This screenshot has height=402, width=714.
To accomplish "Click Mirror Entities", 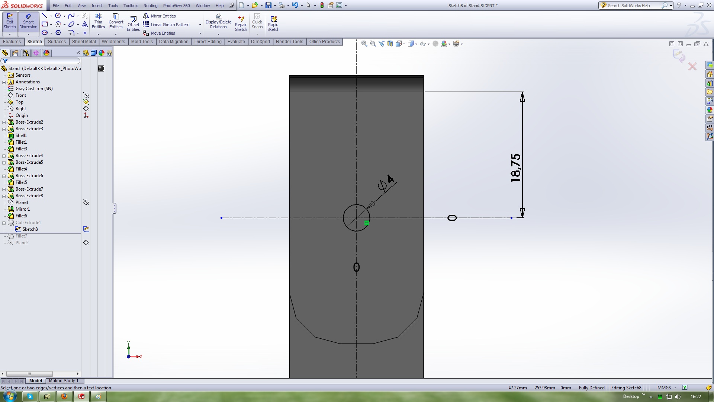I will [x=159, y=16].
